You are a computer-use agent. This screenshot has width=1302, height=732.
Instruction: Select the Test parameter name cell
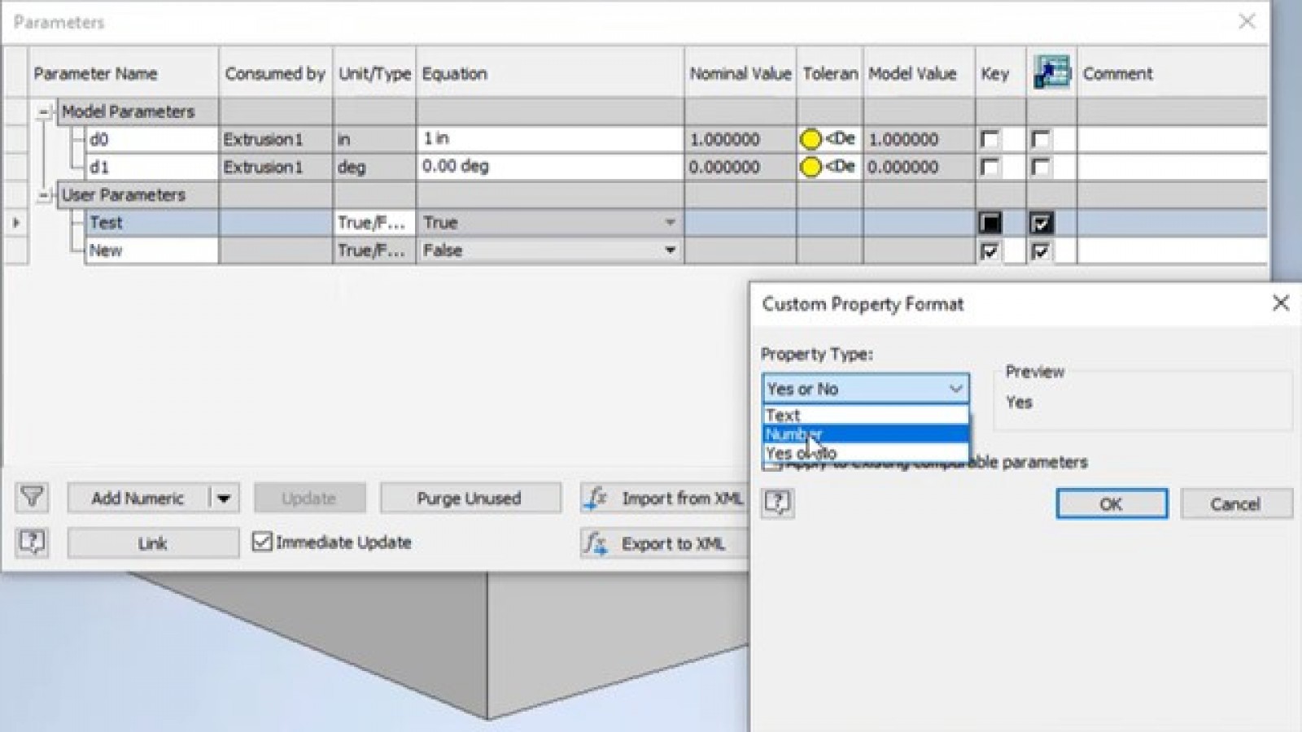(x=151, y=222)
